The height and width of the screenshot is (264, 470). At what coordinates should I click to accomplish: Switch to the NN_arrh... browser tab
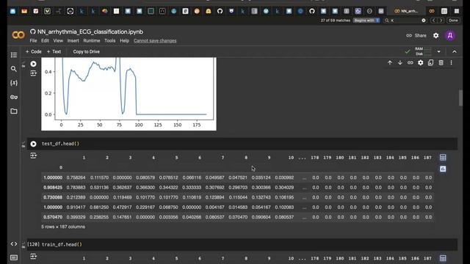coord(406,12)
